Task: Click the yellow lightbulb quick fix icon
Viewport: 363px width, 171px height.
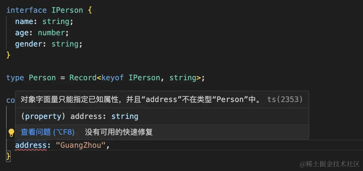Action: pos(11,132)
